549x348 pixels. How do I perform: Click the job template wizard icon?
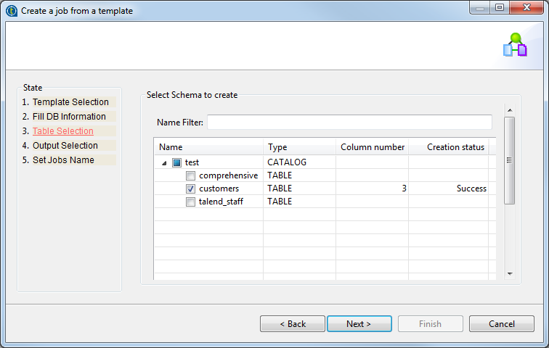click(x=515, y=45)
